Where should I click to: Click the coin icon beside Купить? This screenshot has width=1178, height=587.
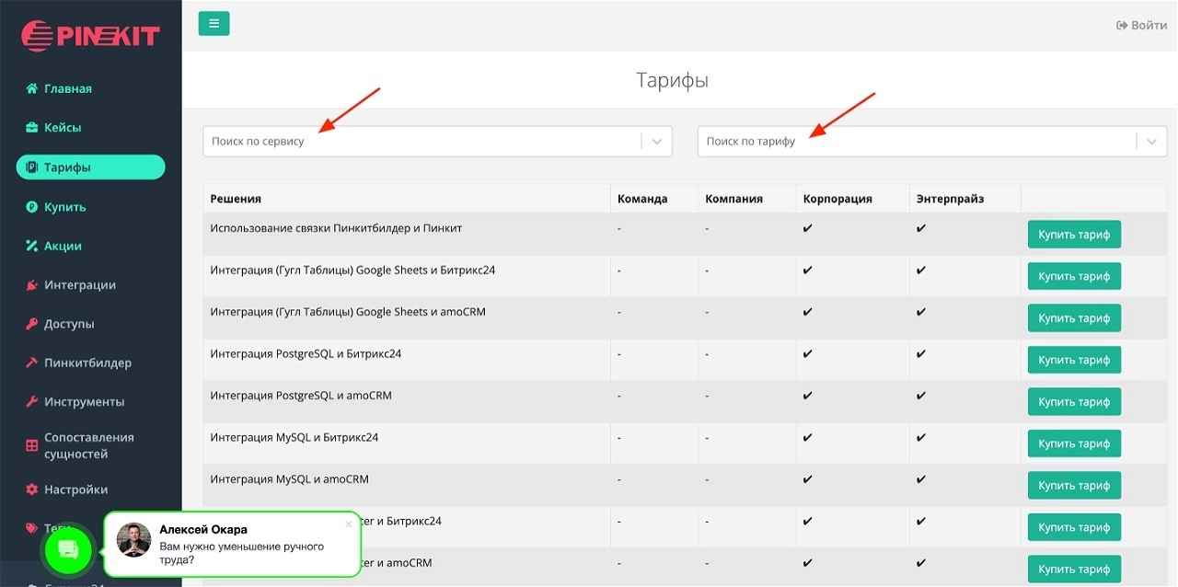point(32,207)
